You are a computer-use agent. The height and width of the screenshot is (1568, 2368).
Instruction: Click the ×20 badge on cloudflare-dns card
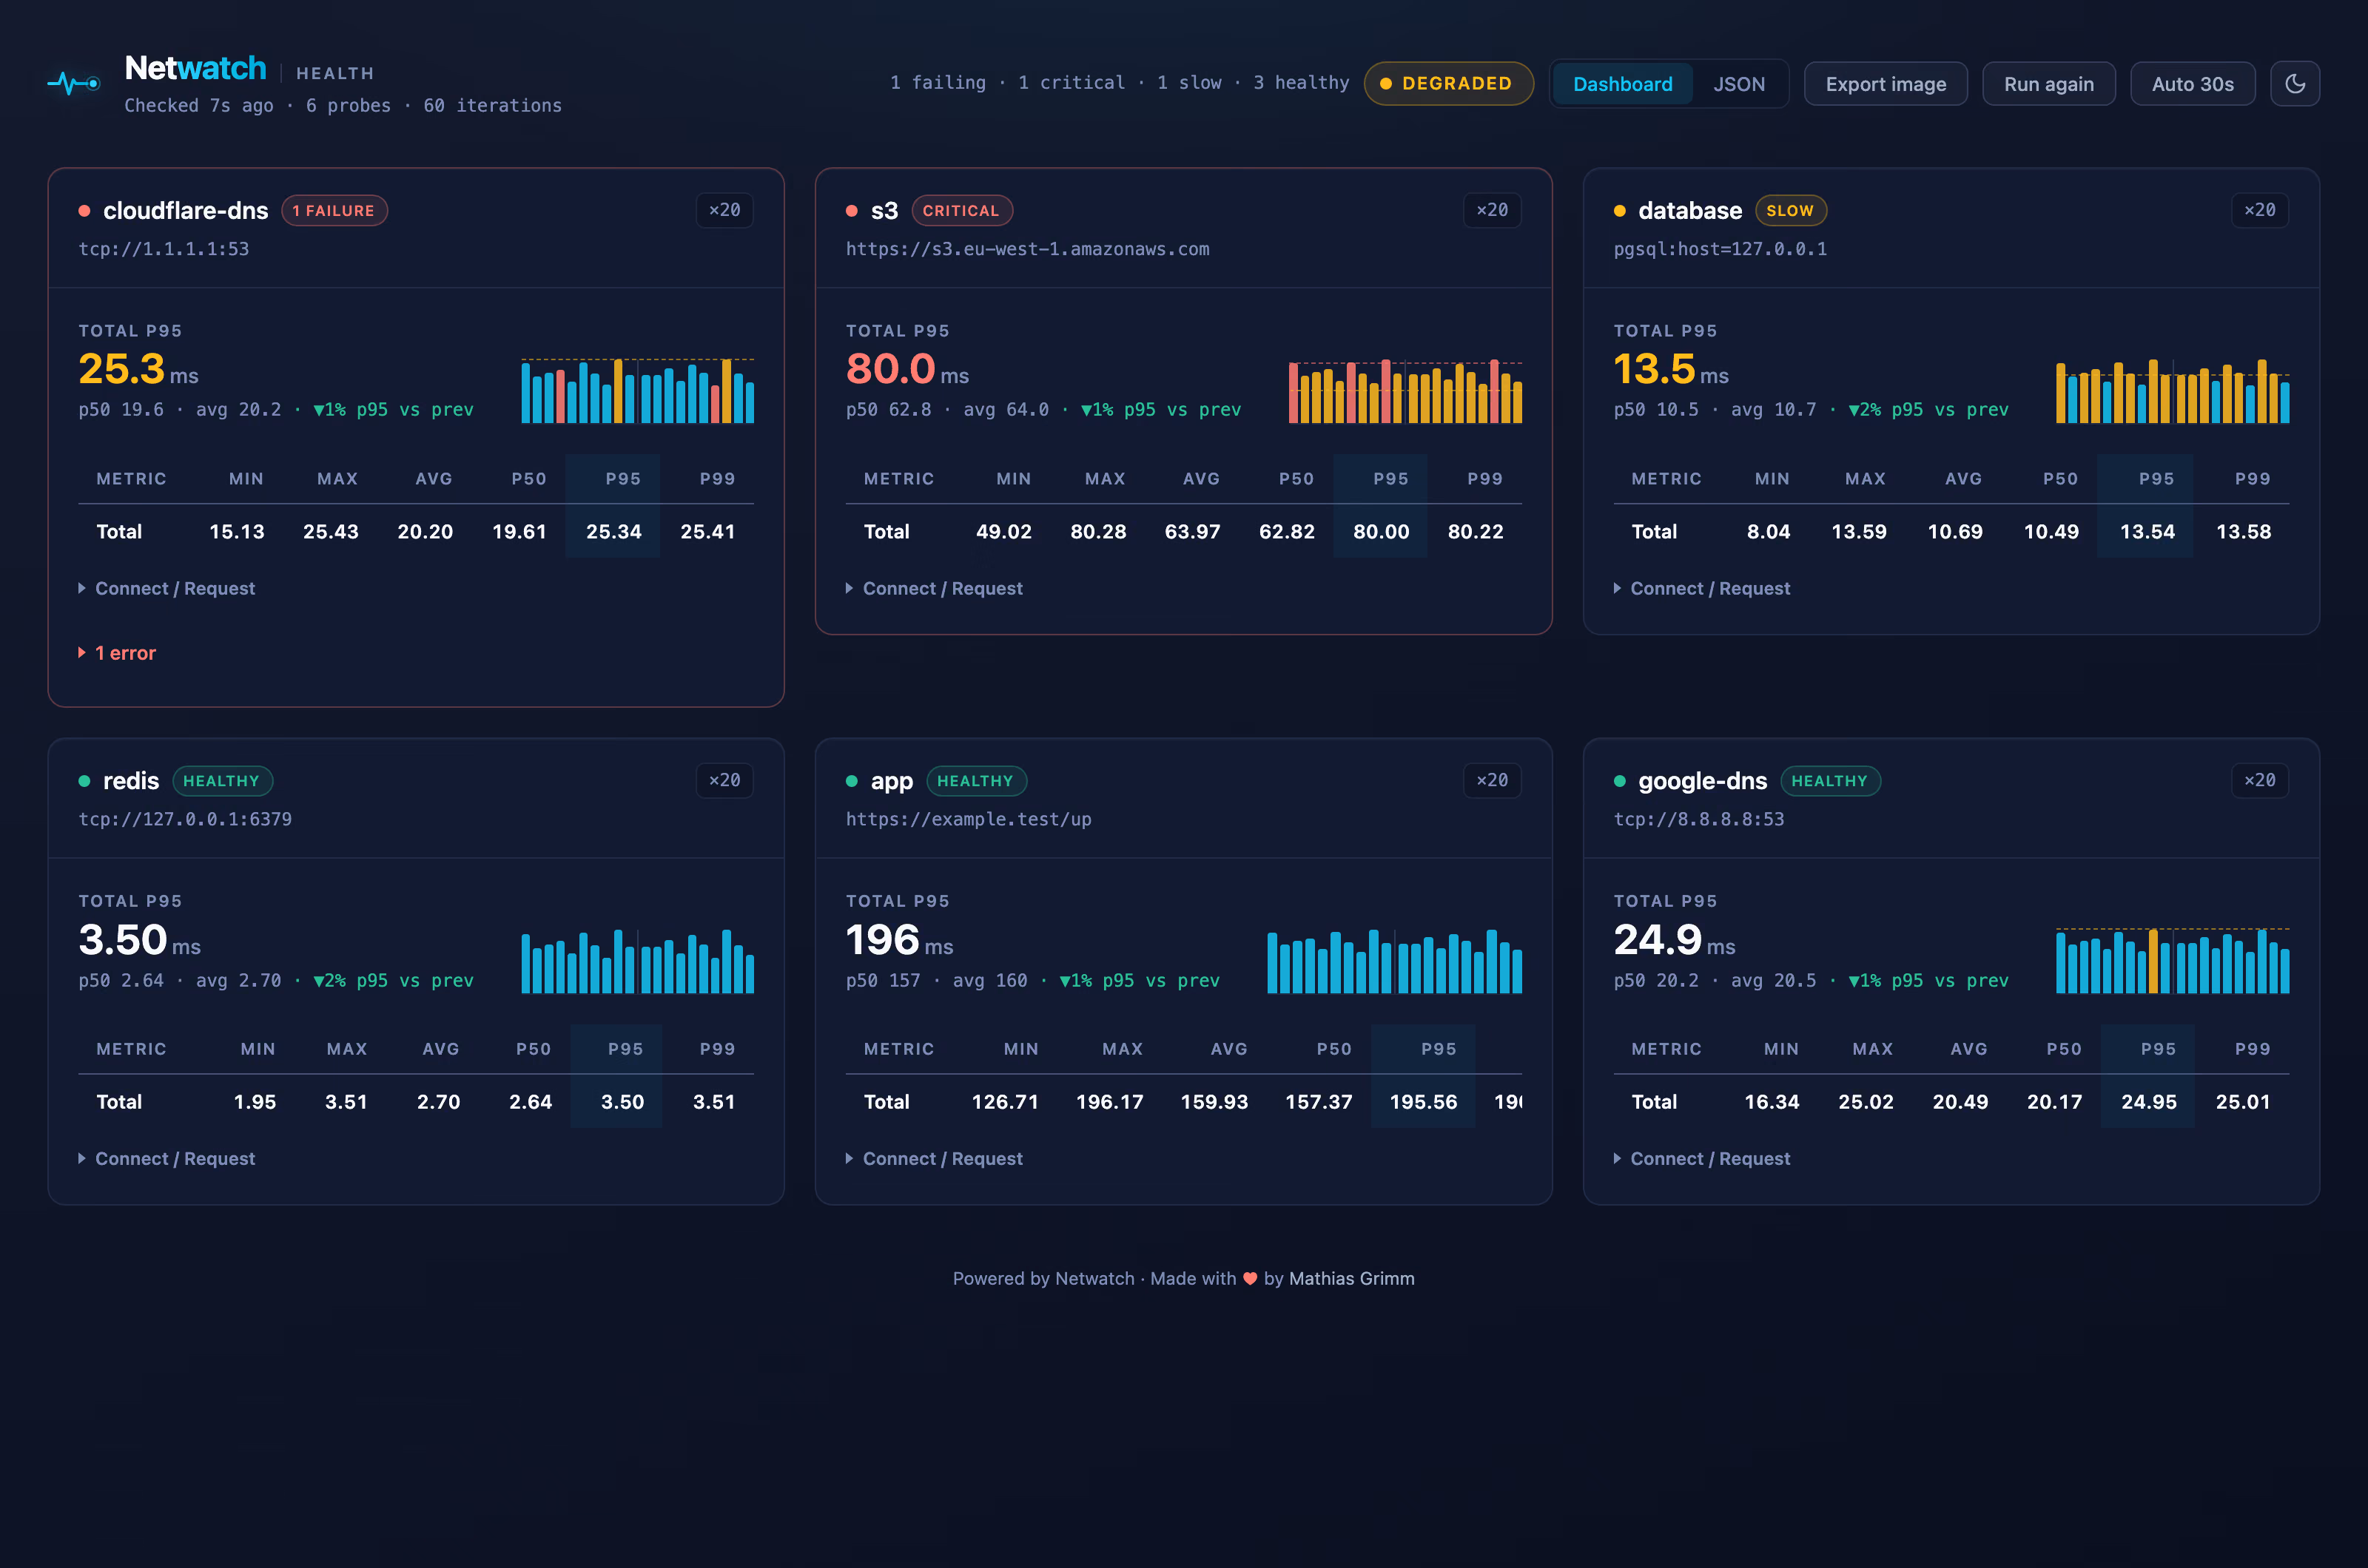(x=724, y=210)
